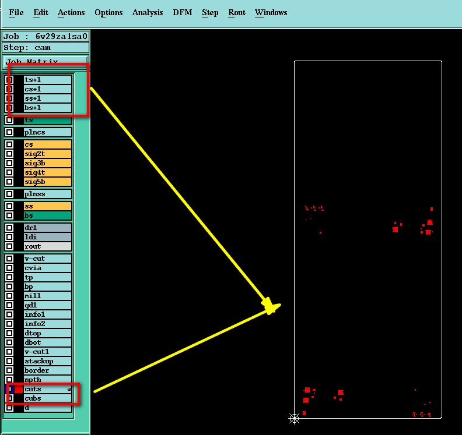Click small plus icon on cuts layer row
The height and width of the screenshot is (435, 462).
69,389
